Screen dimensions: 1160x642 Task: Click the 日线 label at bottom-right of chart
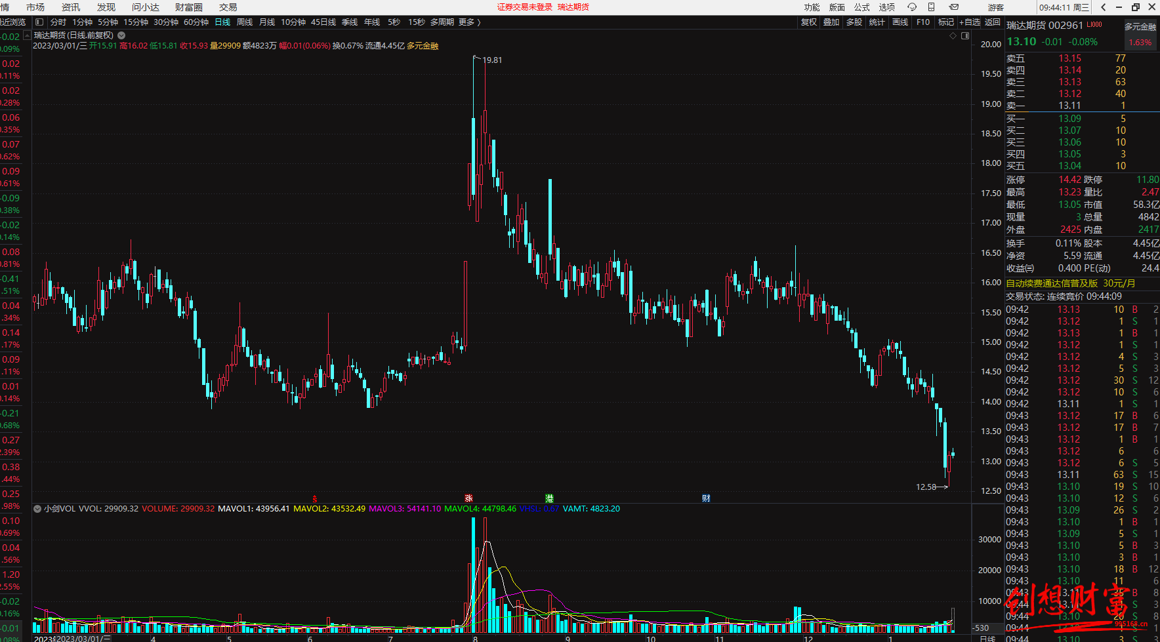click(x=987, y=638)
